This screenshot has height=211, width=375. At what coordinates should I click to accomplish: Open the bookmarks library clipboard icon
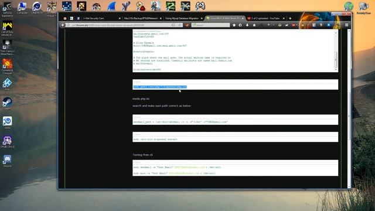240,25
